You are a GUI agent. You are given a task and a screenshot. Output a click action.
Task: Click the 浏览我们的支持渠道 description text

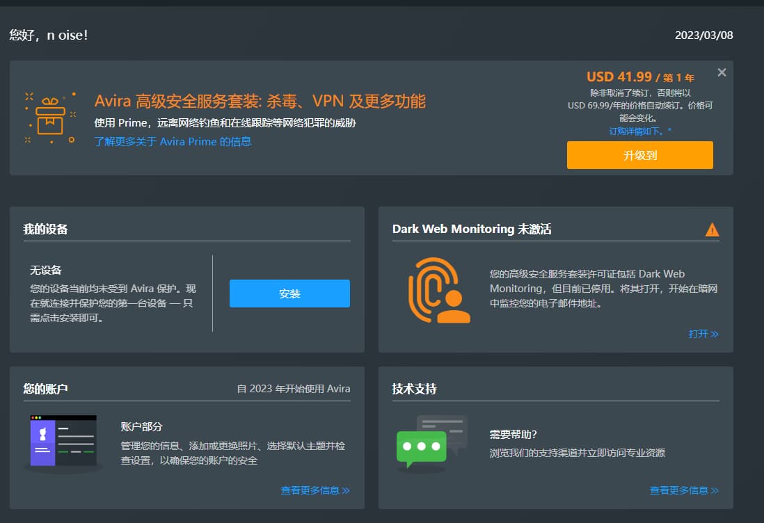(577, 453)
